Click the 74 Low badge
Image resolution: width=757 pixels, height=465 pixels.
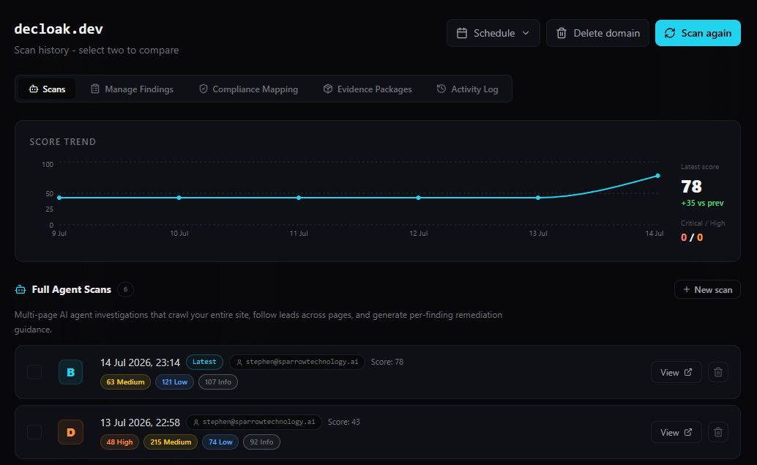[x=220, y=442]
